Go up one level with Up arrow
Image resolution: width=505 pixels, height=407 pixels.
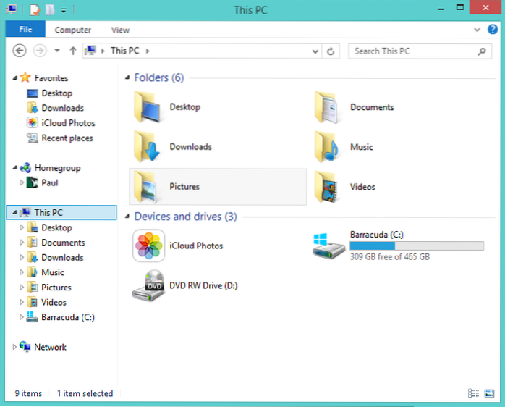click(72, 51)
